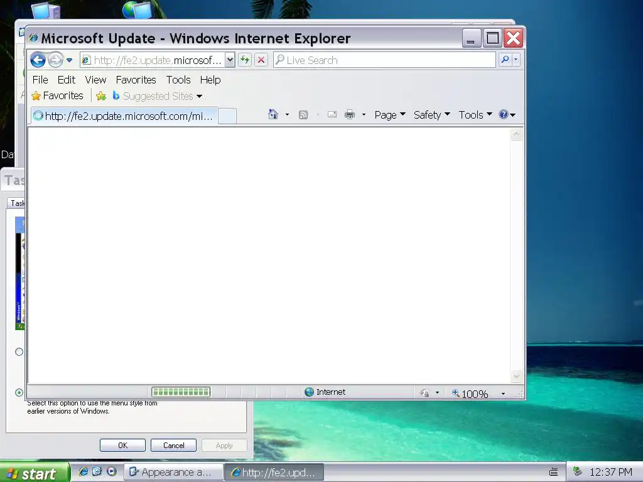Image resolution: width=643 pixels, height=482 pixels.
Task: Click the Add to Favorites Bar icon
Action: (x=101, y=96)
